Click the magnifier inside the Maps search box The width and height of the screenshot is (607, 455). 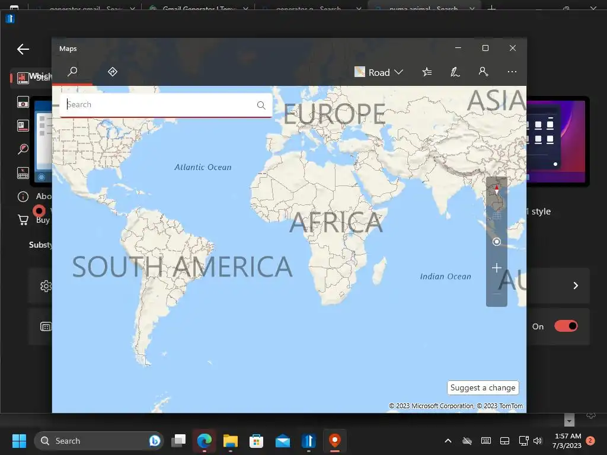click(261, 105)
